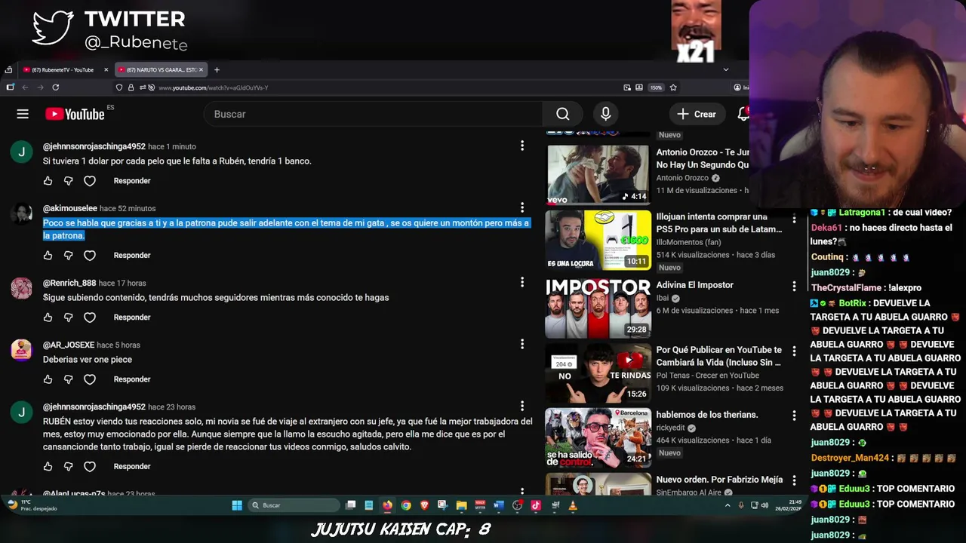Reply to akimouselee with Responder
This screenshot has height=543, width=966.
(x=132, y=256)
